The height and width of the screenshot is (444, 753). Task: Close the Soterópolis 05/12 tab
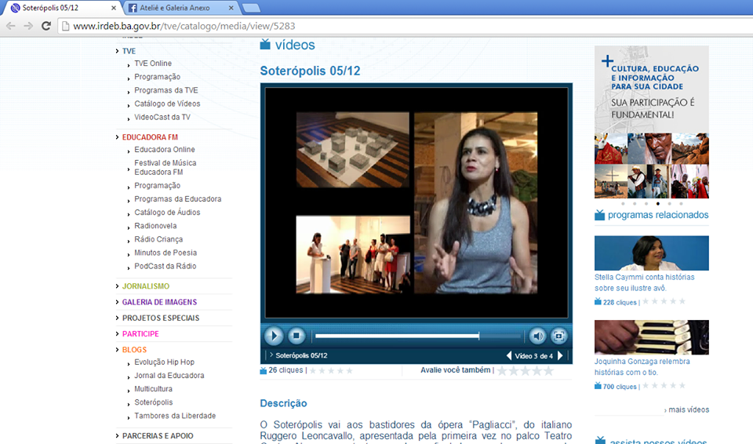tap(113, 8)
